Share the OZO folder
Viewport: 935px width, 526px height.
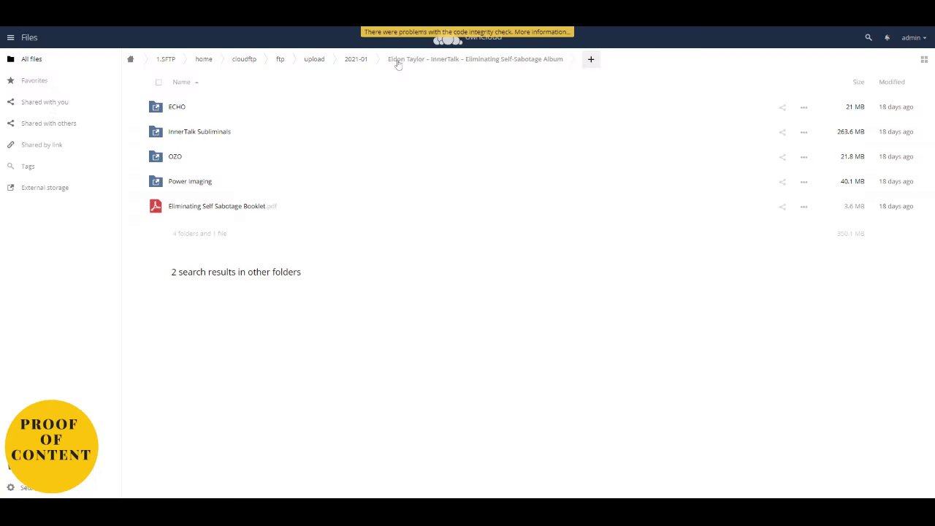click(x=782, y=157)
